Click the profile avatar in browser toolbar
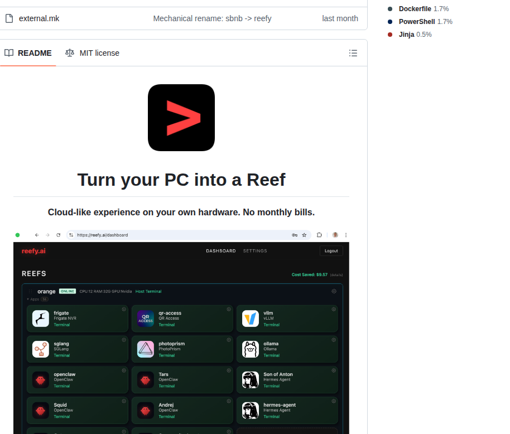Screen dimensions: 510x434 click(x=335, y=235)
